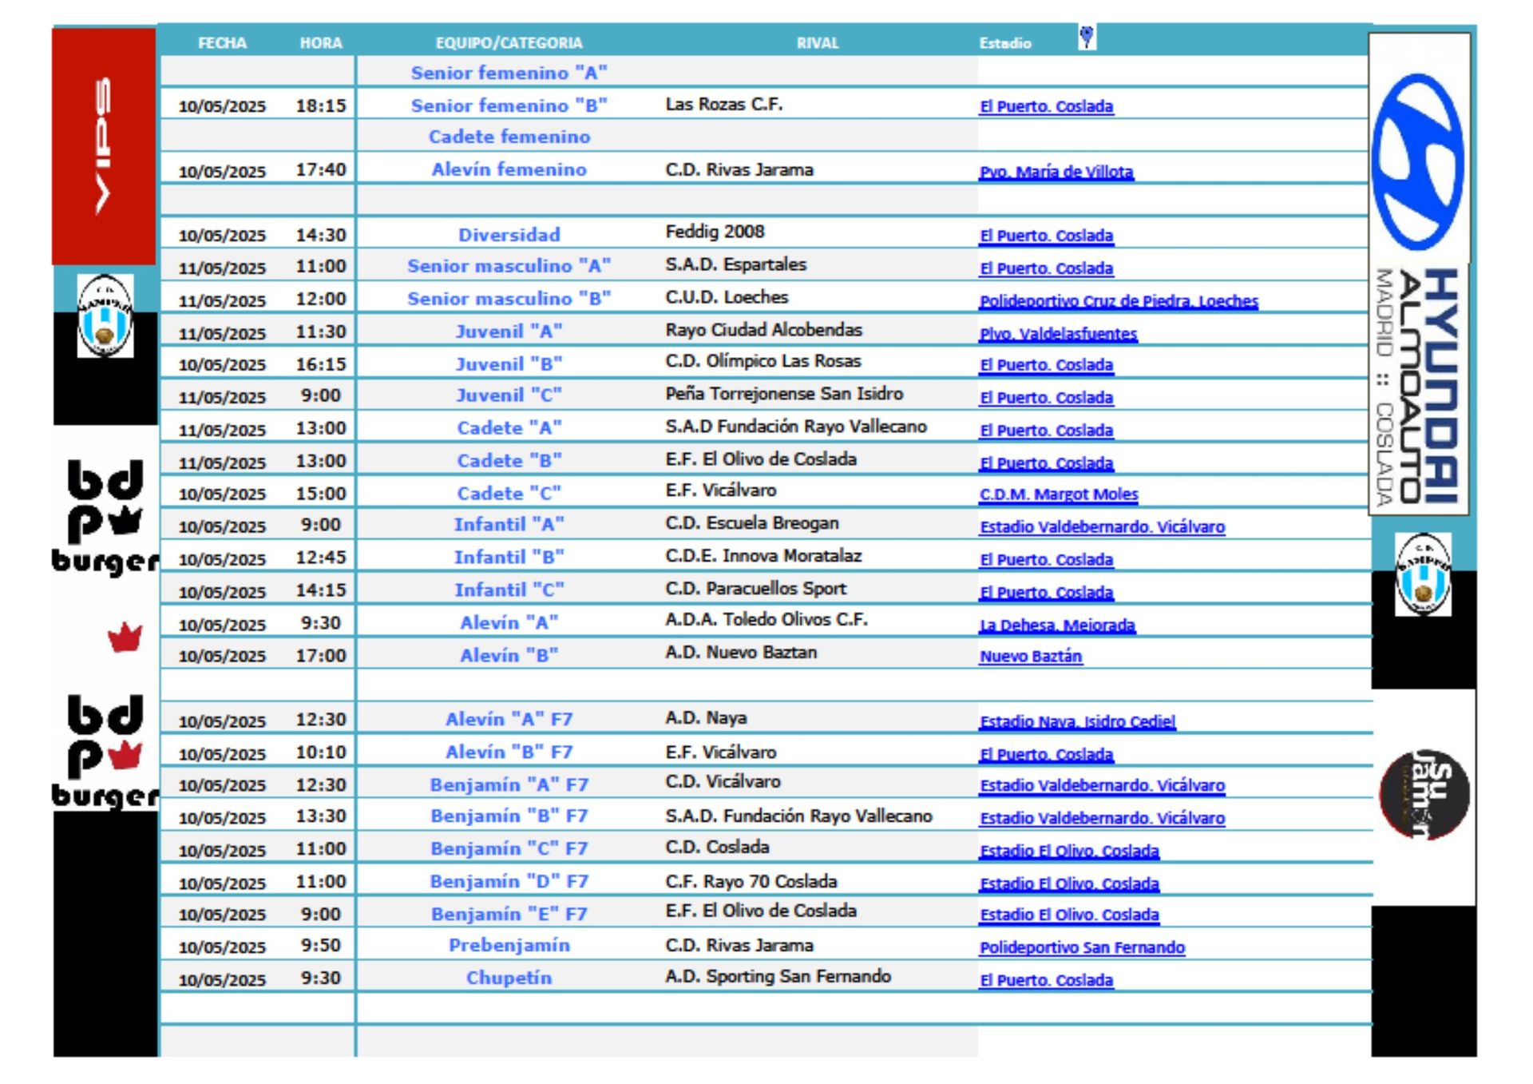Open El Puerto link for Cadete B
The image size is (1533, 1084).
pos(1046,463)
